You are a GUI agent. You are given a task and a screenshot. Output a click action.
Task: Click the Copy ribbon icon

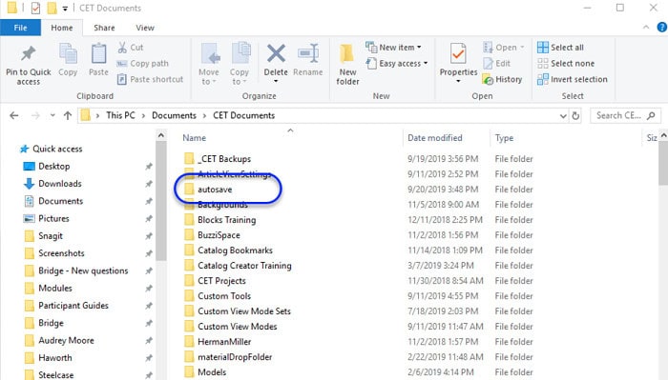(68, 54)
